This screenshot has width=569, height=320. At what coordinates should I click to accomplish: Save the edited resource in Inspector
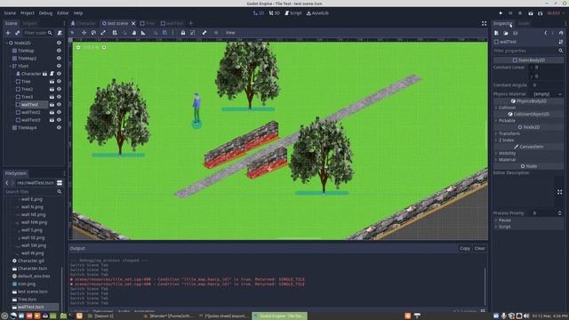(x=516, y=33)
